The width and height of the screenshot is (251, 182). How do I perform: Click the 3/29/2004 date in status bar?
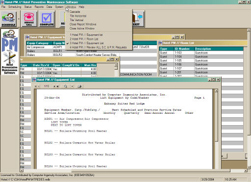(x=207, y=180)
